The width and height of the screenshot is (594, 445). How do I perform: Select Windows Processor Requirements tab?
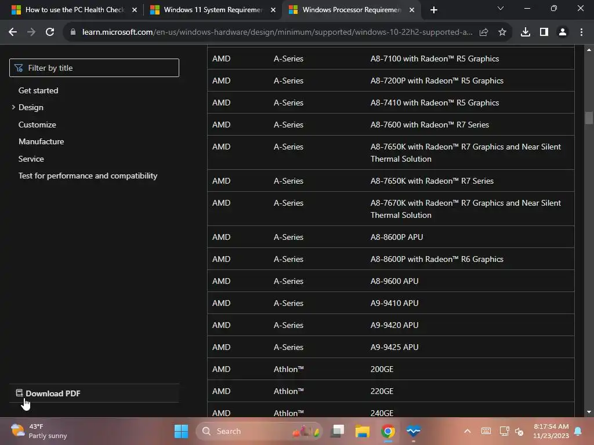352,10
